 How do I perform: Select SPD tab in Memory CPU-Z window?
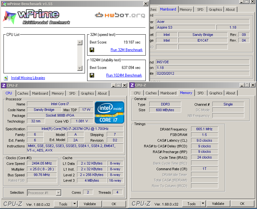201,93
